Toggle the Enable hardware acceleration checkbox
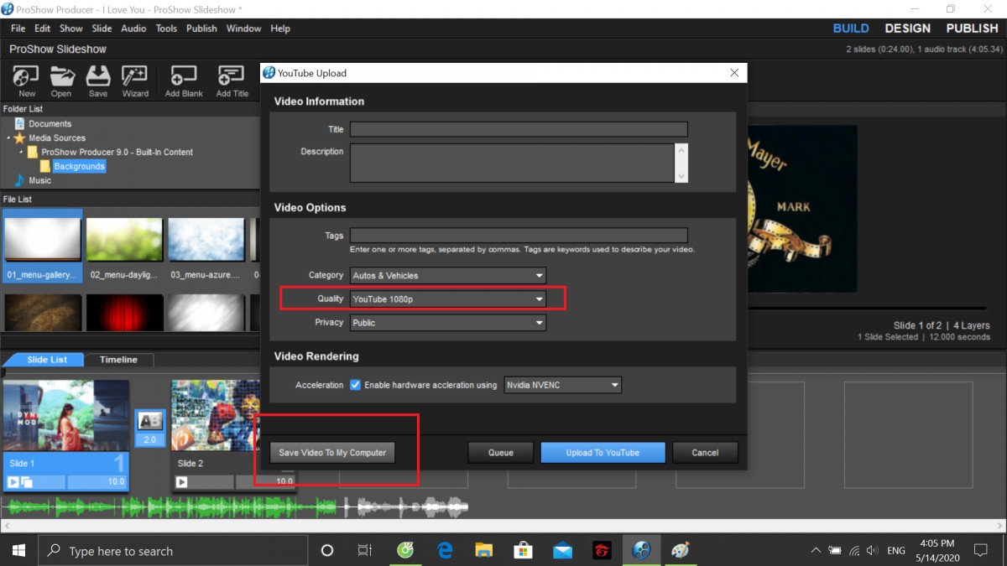This screenshot has width=1007, height=566. coord(356,385)
